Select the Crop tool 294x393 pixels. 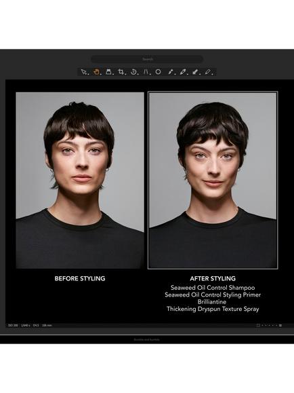click(x=121, y=72)
